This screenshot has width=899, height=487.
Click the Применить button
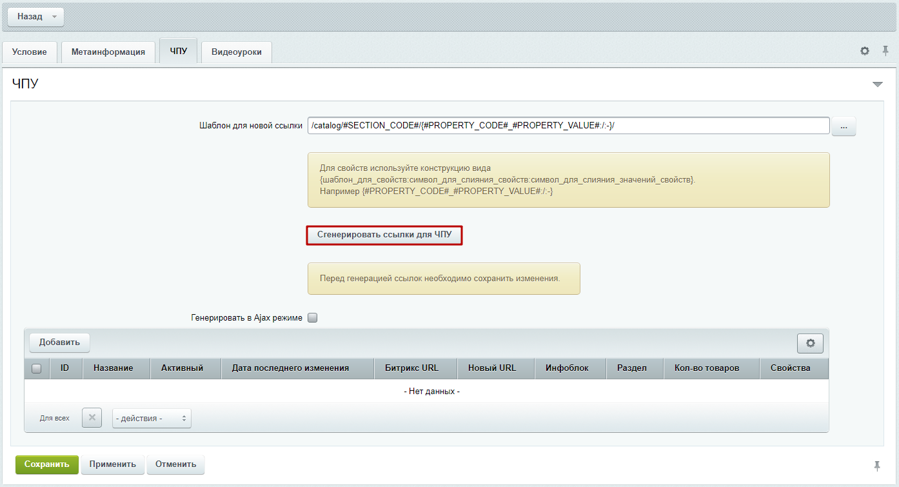point(113,464)
